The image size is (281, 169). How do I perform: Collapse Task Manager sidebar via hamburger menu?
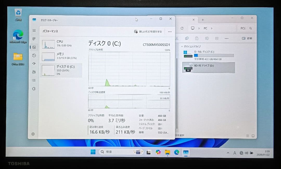(x=34, y=30)
